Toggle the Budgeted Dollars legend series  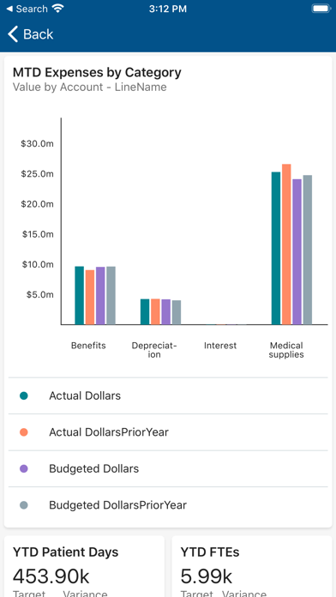point(168,468)
